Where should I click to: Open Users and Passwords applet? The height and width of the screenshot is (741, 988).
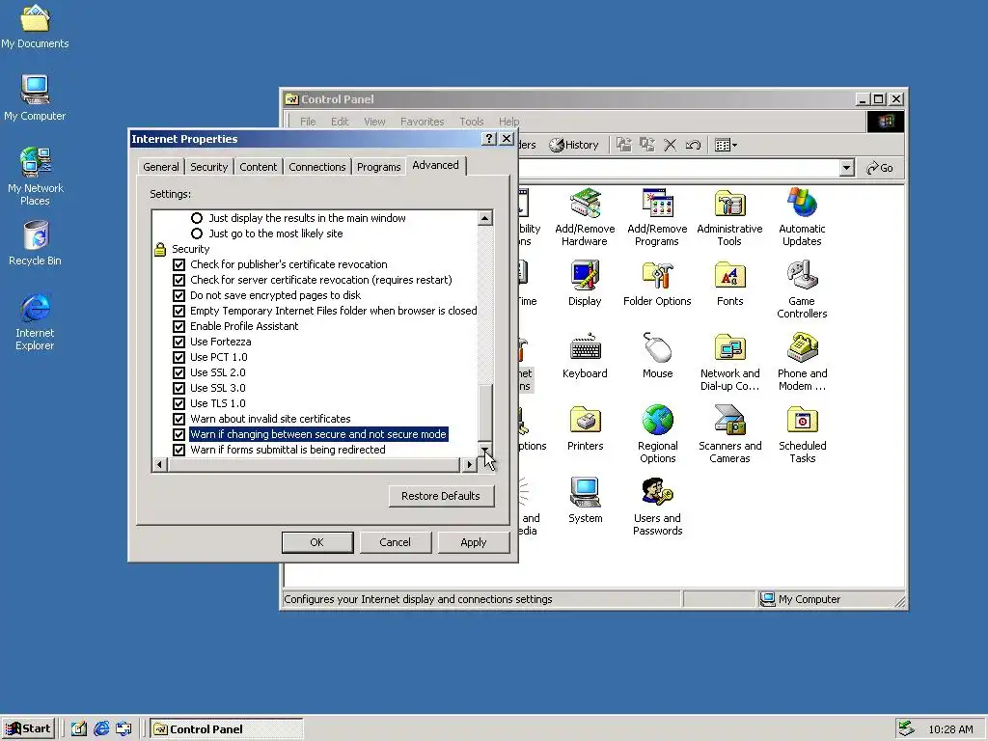pos(657,508)
